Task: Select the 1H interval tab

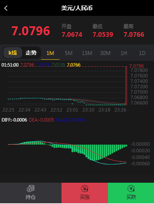Action: pos(124,53)
